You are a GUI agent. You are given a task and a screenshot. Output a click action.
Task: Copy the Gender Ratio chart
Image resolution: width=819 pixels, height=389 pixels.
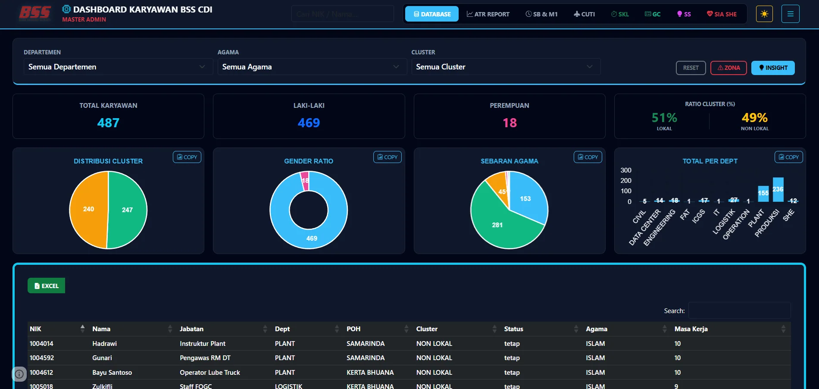(388, 157)
